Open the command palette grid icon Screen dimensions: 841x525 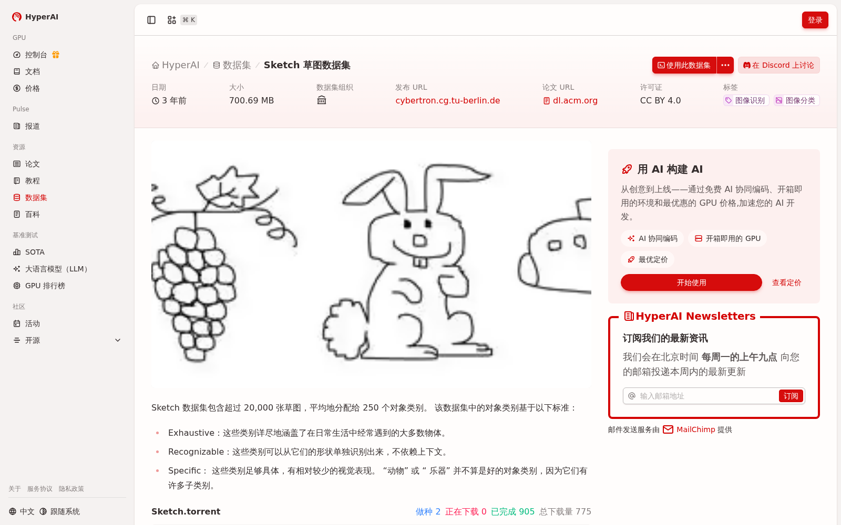point(172,20)
